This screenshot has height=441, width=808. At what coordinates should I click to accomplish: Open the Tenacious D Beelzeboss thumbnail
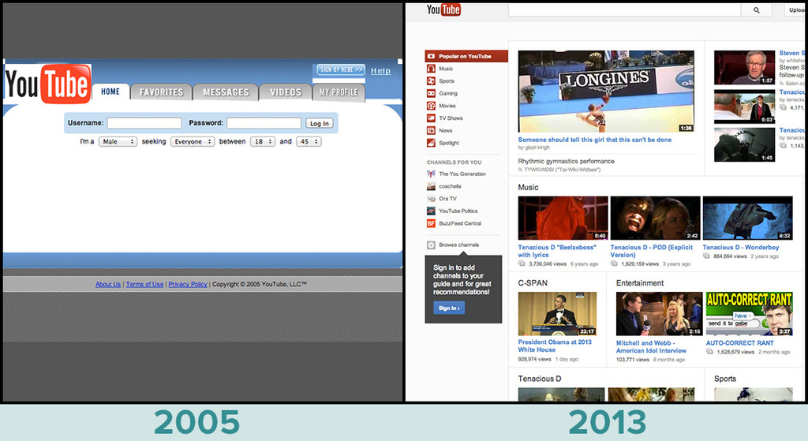tap(563, 218)
